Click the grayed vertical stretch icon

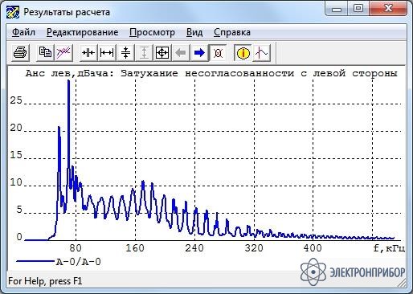(x=144, y=52)
